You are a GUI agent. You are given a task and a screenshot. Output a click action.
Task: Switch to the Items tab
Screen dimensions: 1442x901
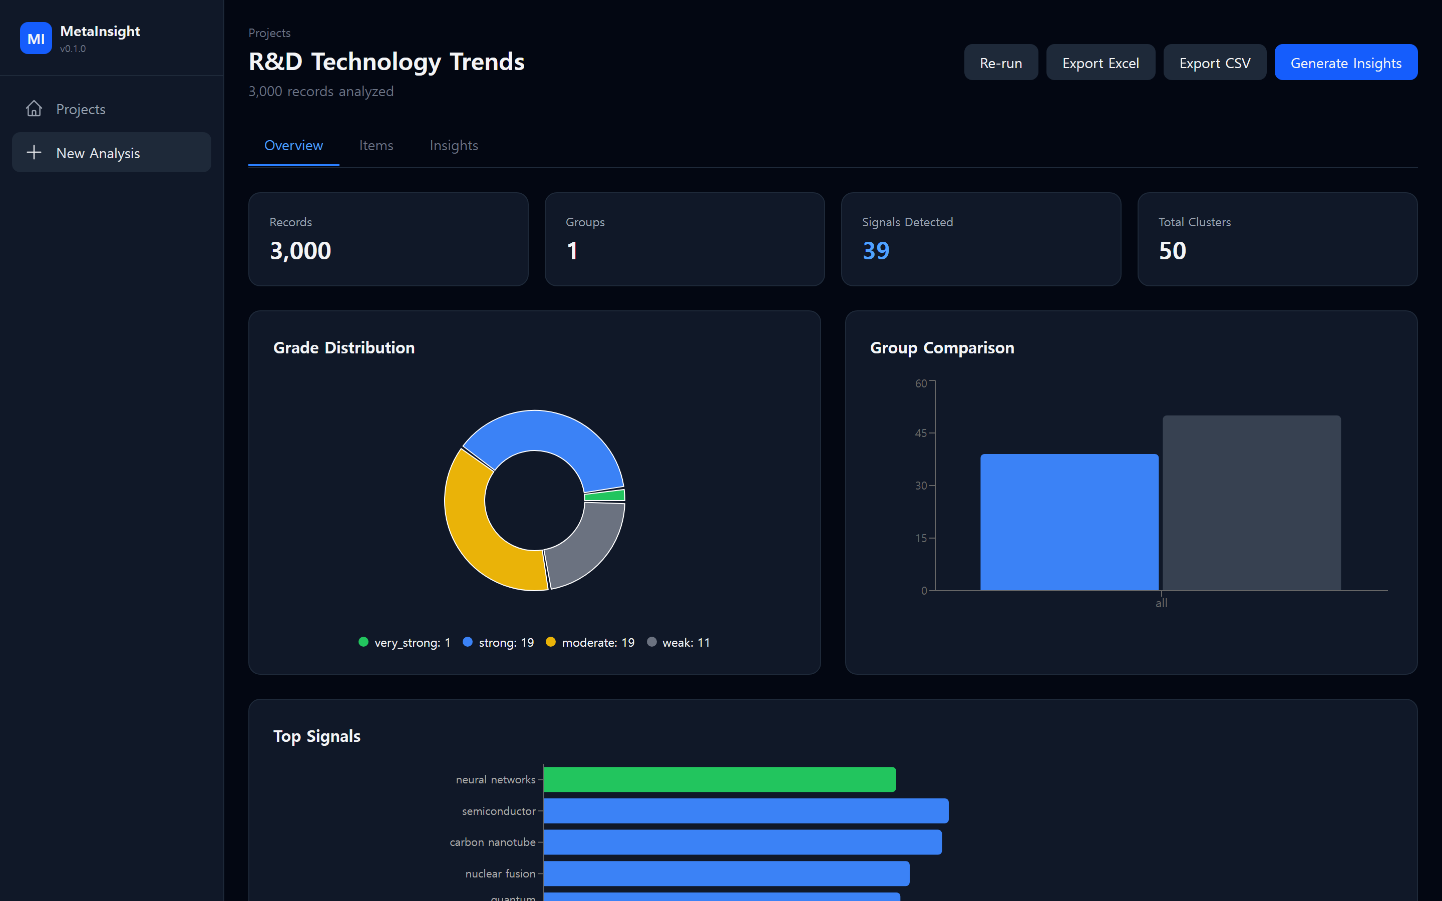376,145
